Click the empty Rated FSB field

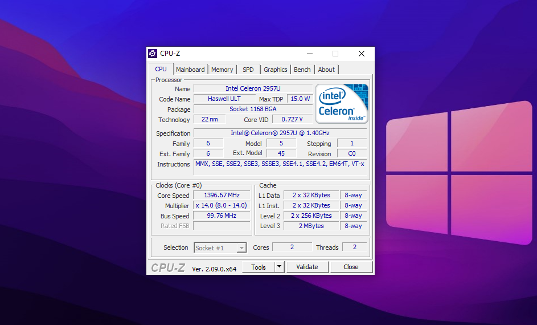click(x=222, y=226)
